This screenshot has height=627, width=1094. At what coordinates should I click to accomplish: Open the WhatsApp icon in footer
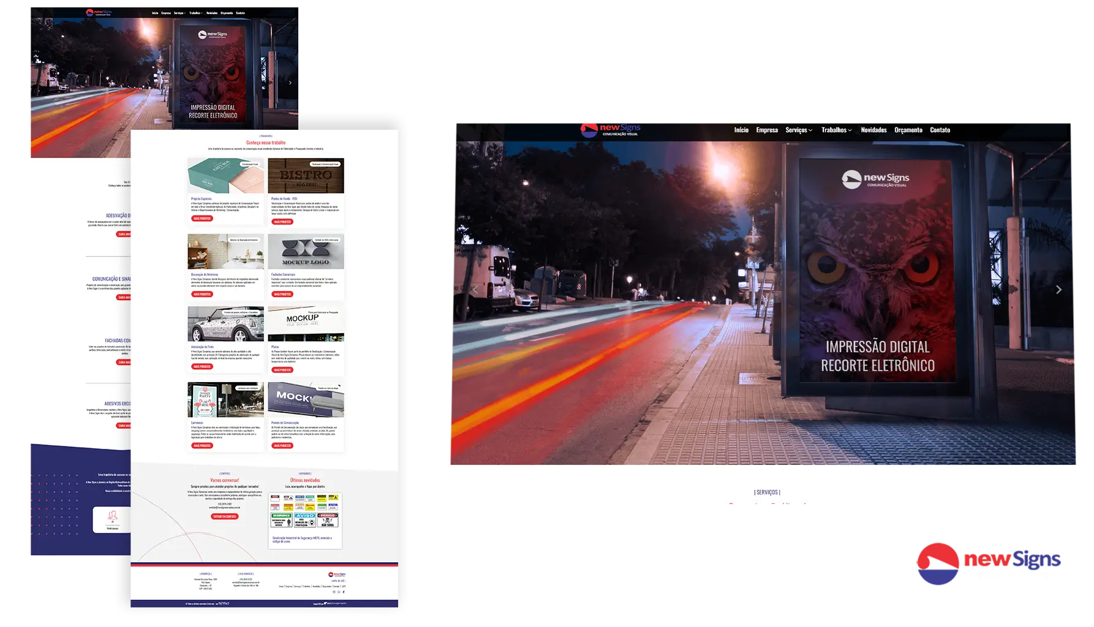pos(339,592)
